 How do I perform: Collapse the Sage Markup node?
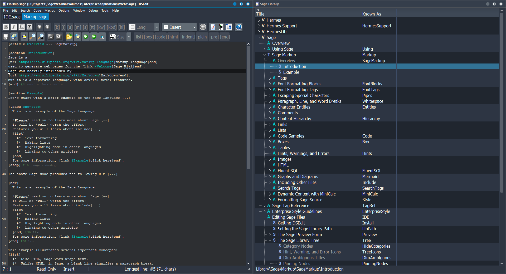pyautogui.click(x=265, y=55)
